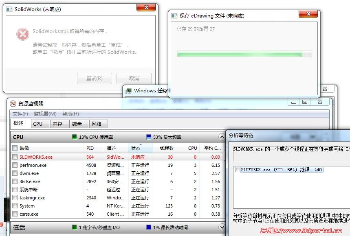Sort by 线程数 column header

164,148
